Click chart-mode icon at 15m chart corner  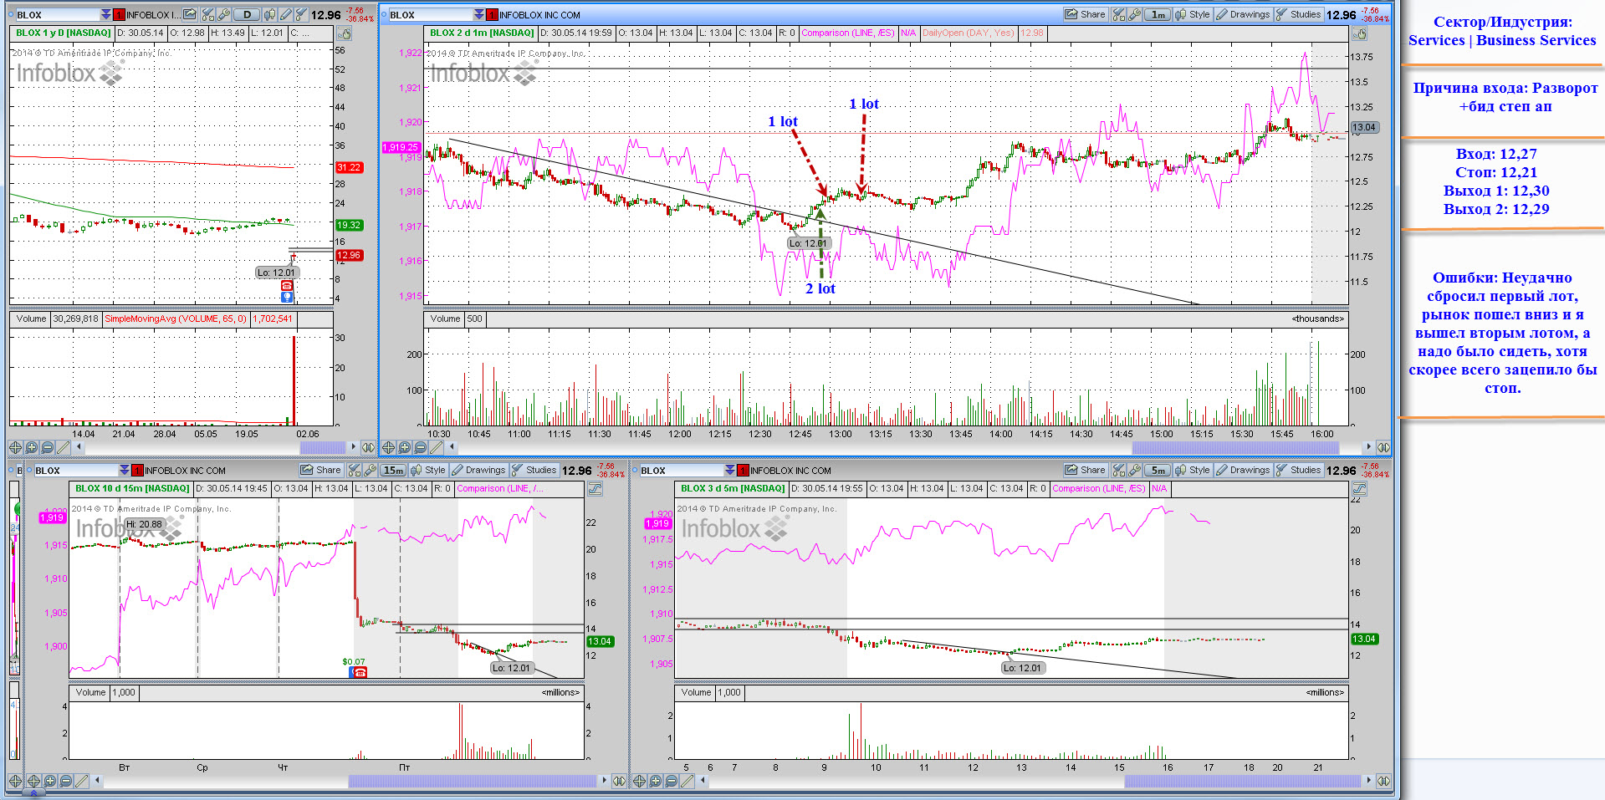point(595,489)
